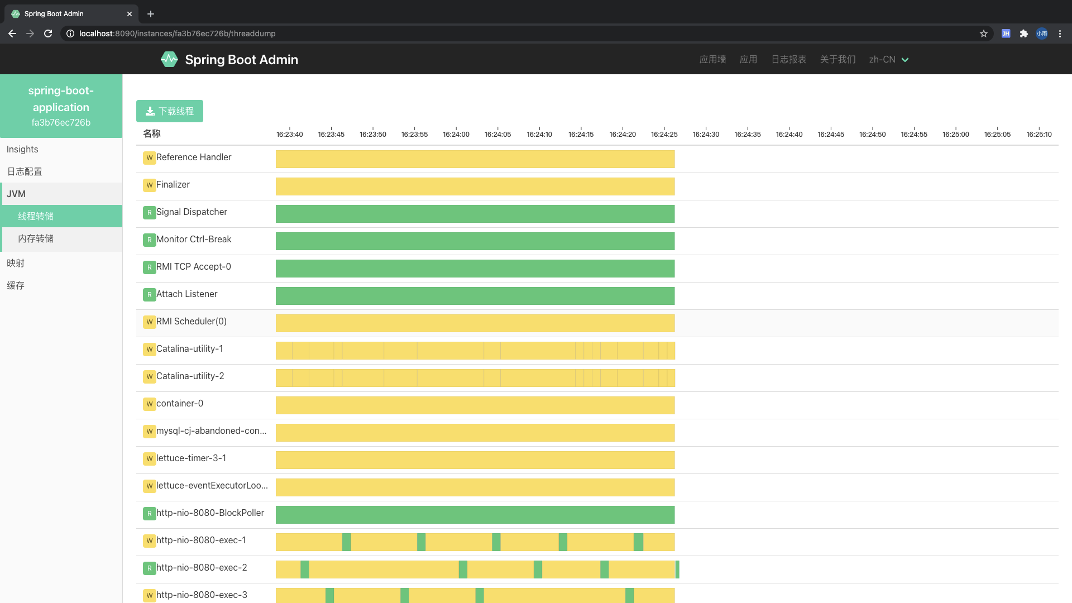Click the site information icon in address bar

[x=70, y=33]
